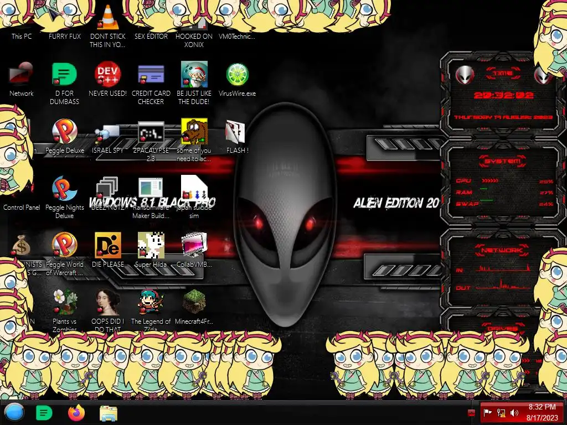Open the CollabVMB... monitor icon

194,245
